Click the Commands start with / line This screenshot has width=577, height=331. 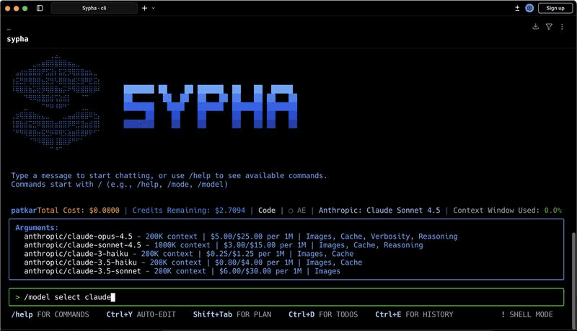119,185
